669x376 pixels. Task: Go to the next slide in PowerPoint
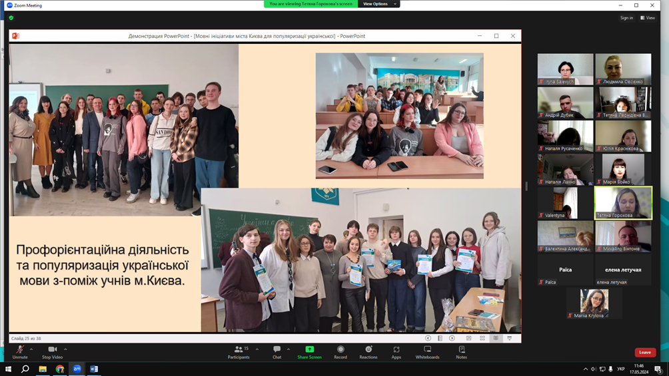(x=452, y=338)
